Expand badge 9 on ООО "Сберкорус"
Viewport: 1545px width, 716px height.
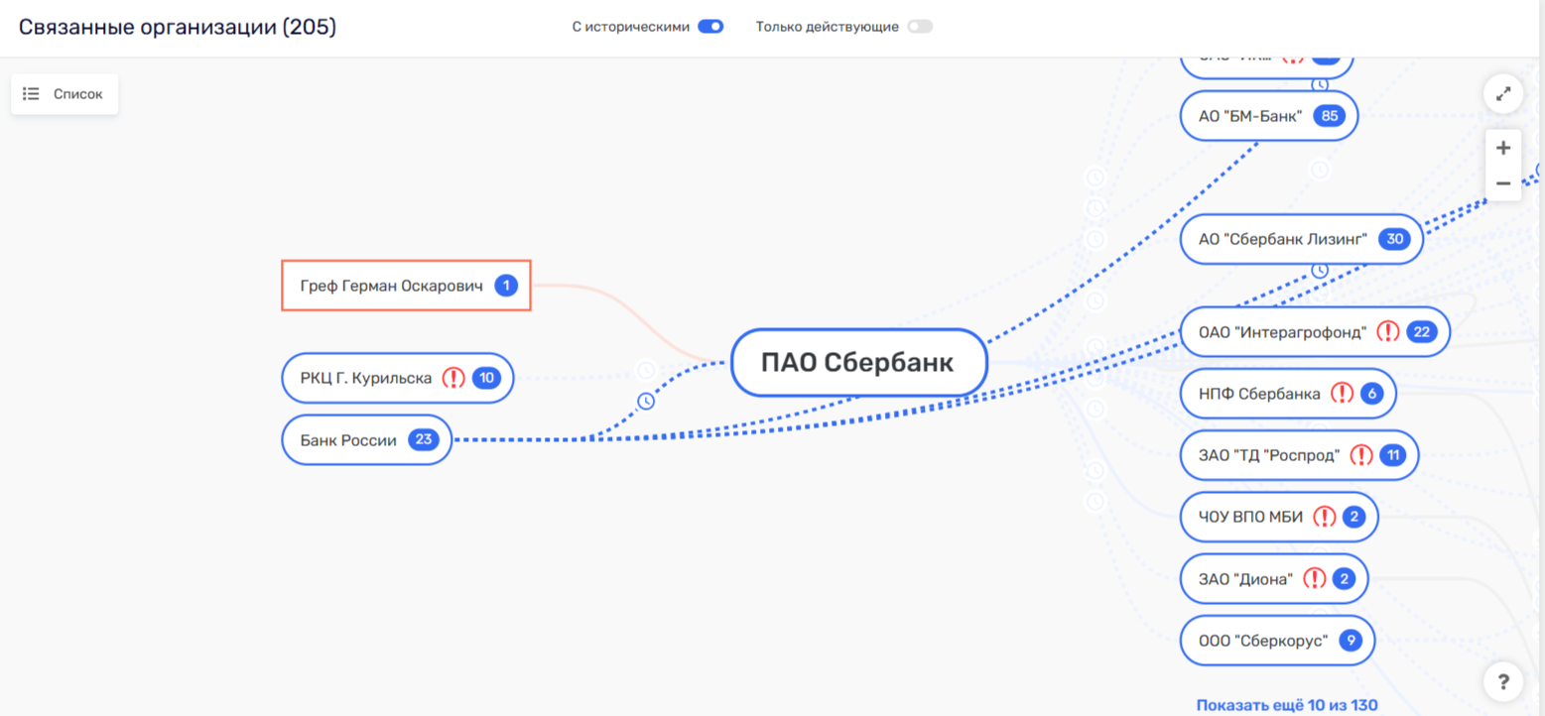1350,641
